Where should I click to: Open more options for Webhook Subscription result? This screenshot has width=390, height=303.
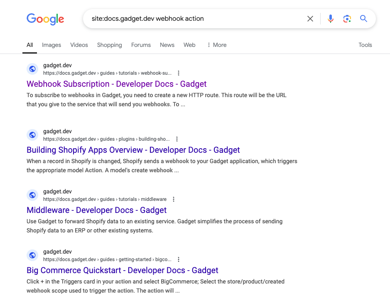tap(179, 73)
